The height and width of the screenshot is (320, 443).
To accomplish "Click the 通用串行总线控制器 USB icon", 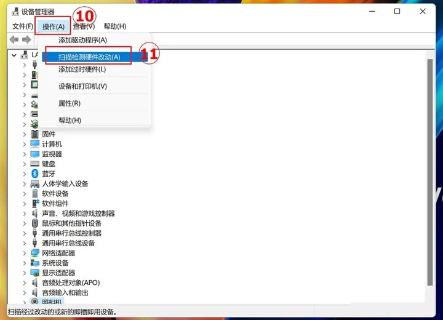I will (34, 233).
